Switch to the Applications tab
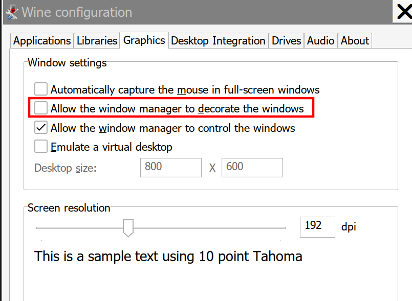 pyautogui.click(x=42, y=41)
